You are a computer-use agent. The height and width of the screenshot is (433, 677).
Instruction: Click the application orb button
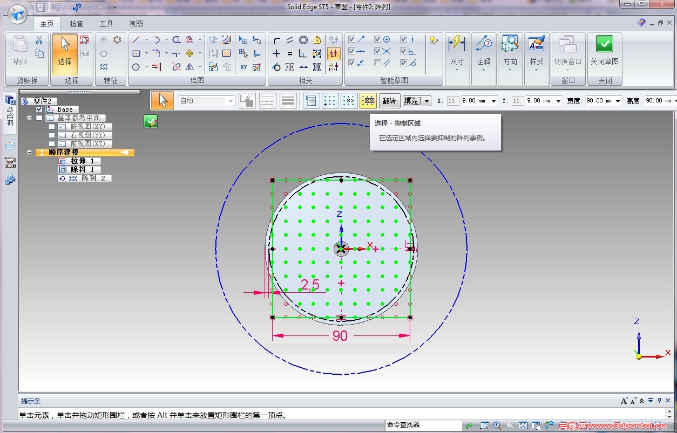coord(18,15)
